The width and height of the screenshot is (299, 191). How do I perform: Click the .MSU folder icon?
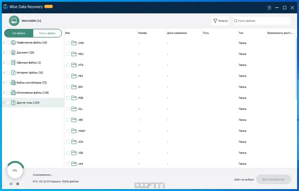[74, 54]
